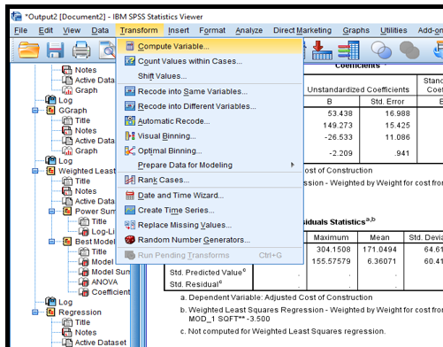Open the File menu

[x=20, y=30]
